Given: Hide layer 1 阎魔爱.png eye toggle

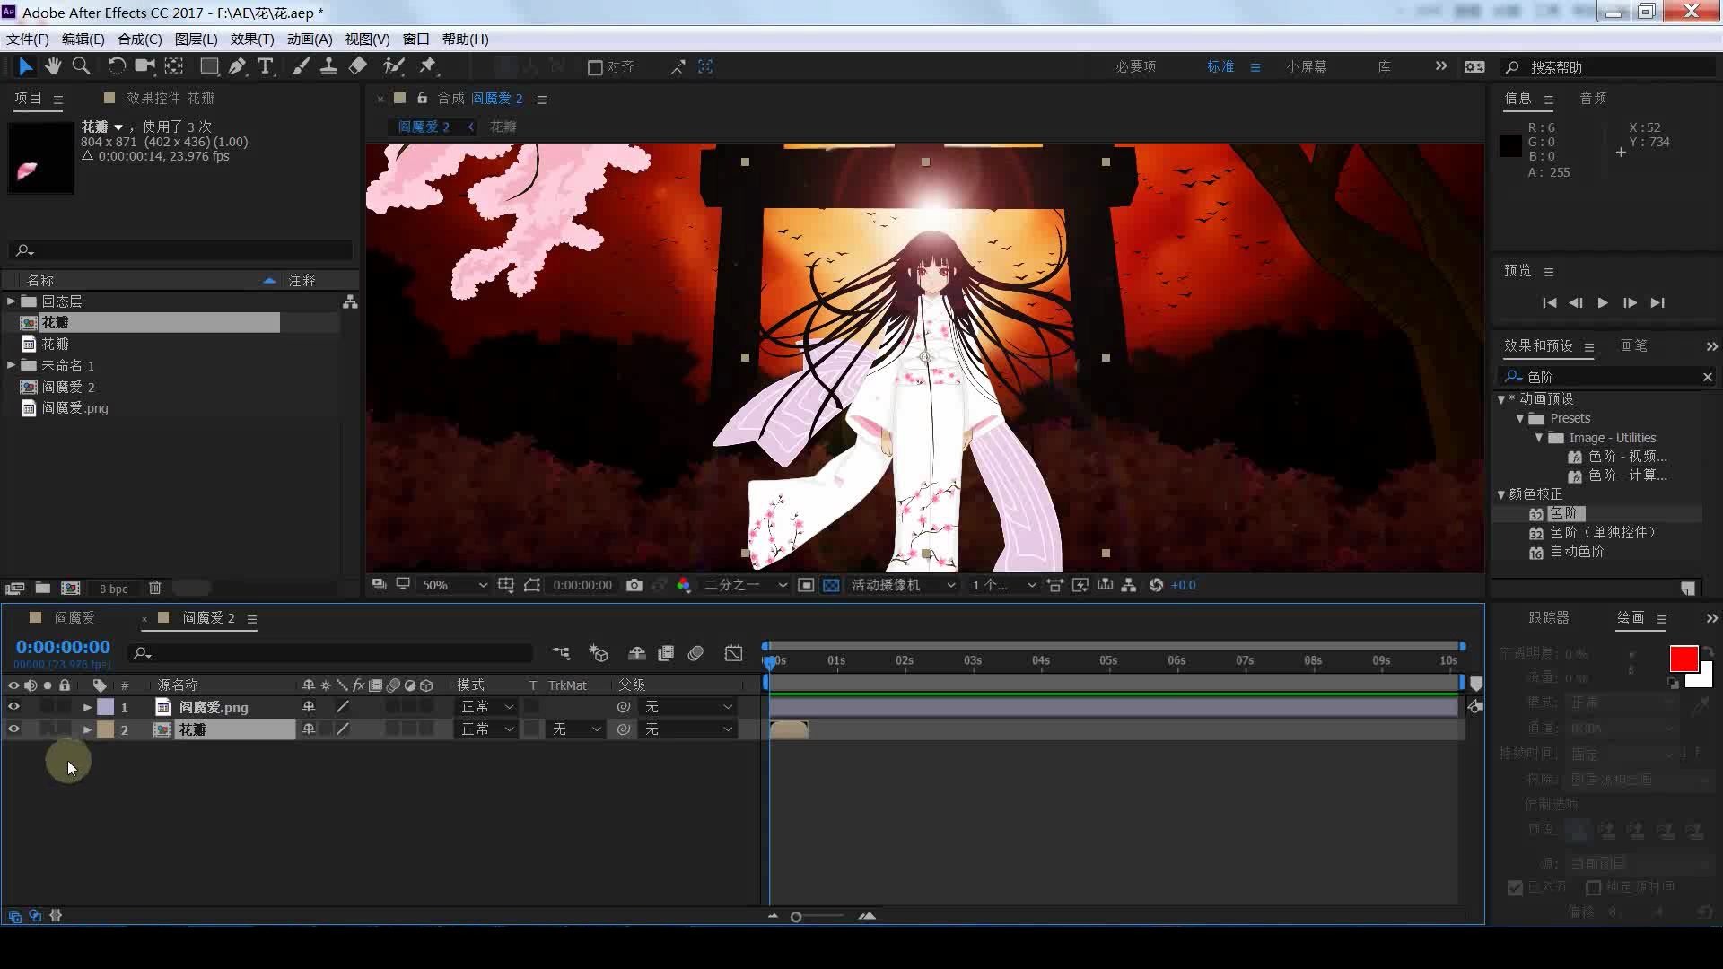Looking at the screenshot, I should pos(13,707).
